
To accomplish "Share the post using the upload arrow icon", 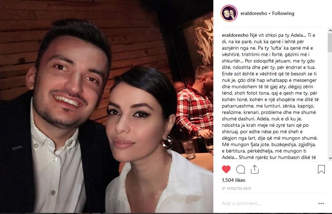I will point(255,169).
